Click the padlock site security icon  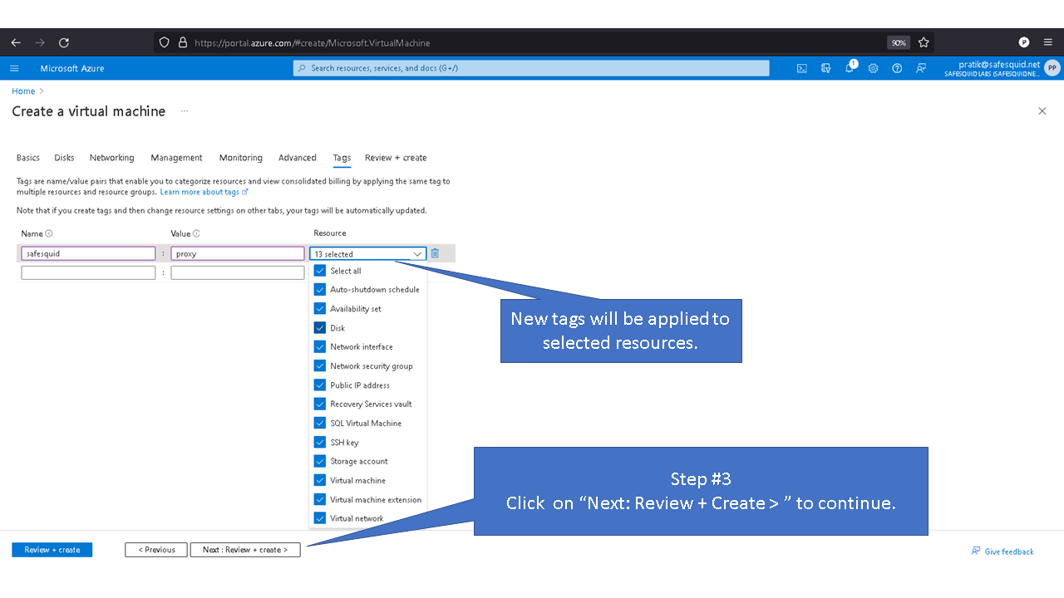tap(184, 42)
